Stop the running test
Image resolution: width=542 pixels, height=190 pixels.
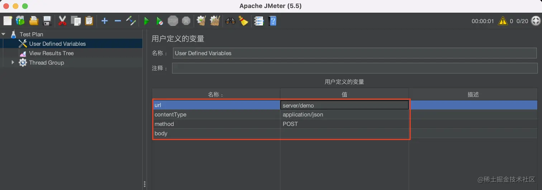point(173,21)
